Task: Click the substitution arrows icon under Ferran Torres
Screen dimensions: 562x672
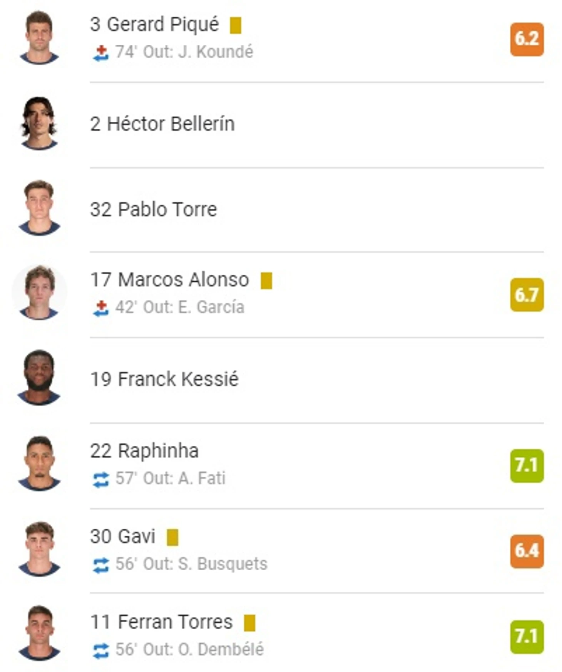Action: click(101, 651)
